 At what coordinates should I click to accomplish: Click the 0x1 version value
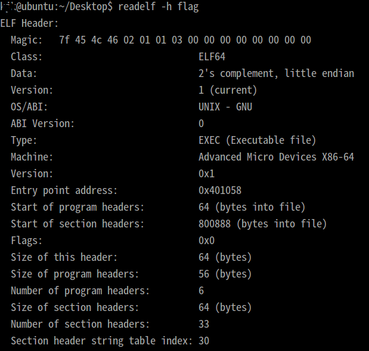pos(206,174)
